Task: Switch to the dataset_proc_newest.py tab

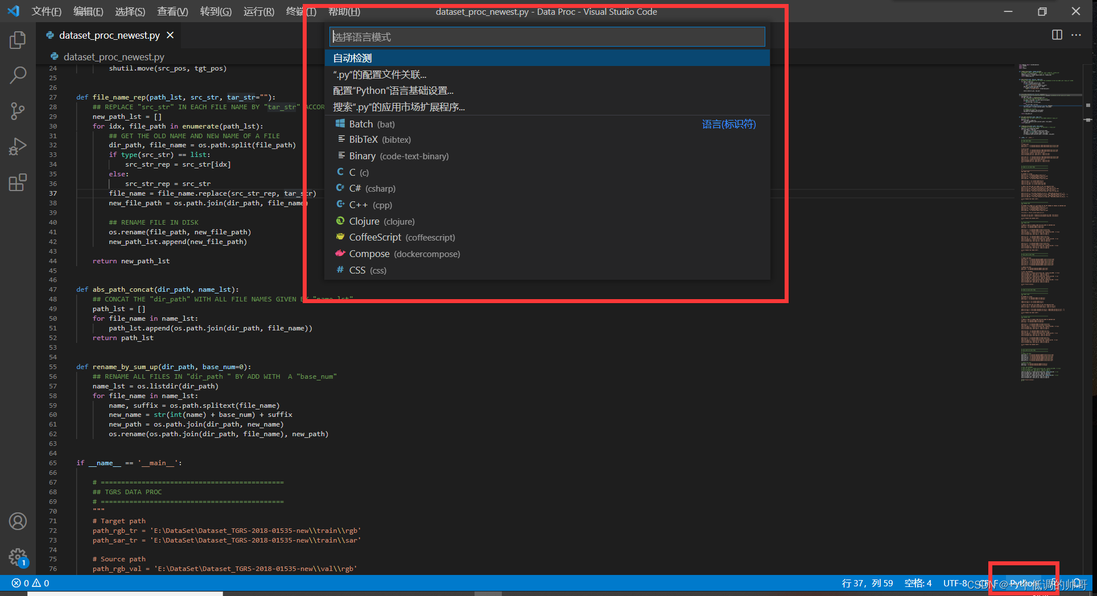Action: (109, 35)
